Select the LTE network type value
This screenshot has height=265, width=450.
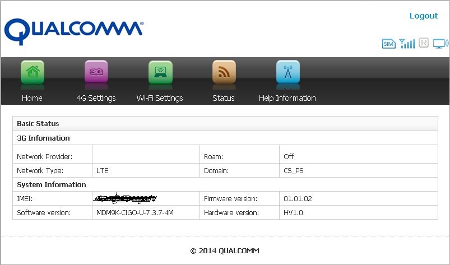click(x=103, y=171)
